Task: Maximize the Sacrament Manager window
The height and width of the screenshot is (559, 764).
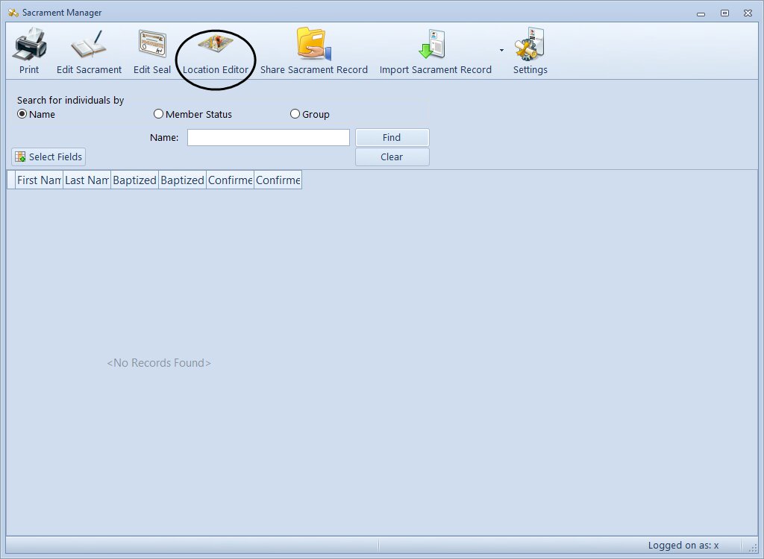Action: point(725,13)
